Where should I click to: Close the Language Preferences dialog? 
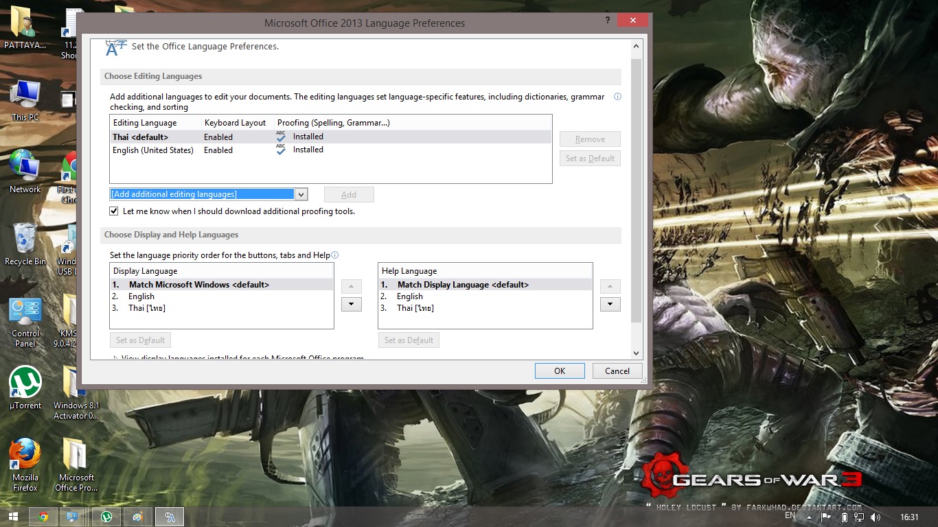632,20
